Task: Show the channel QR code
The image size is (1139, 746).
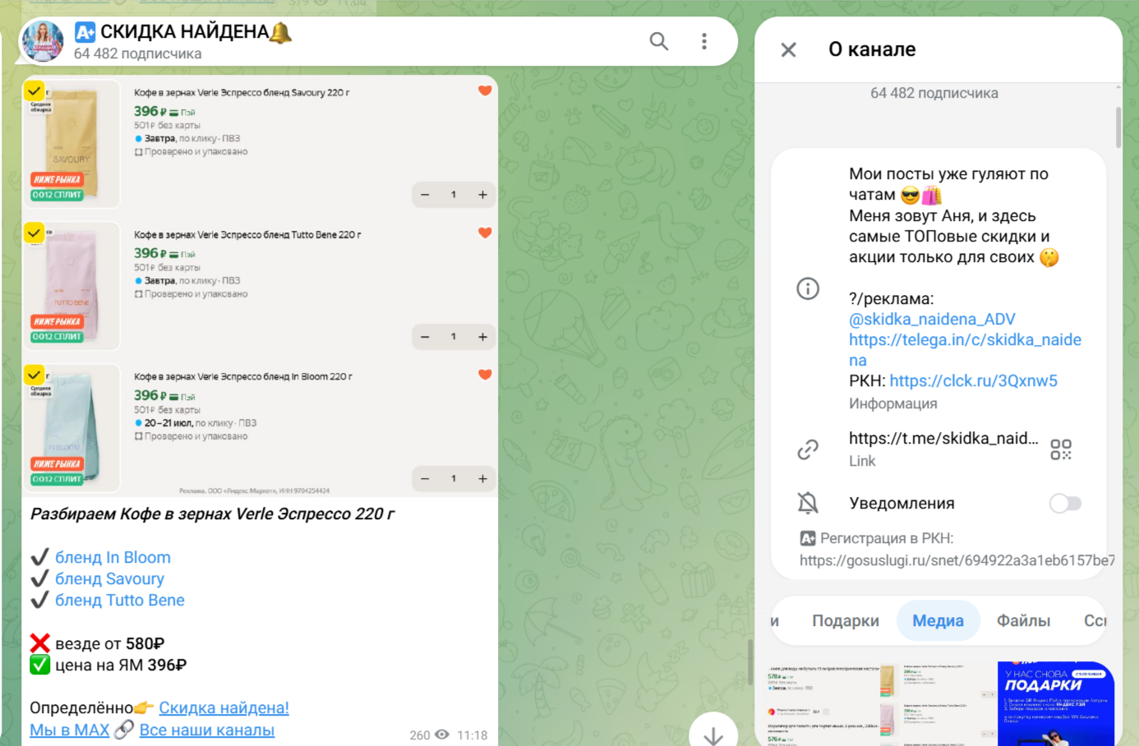Action: point(1061,449)
